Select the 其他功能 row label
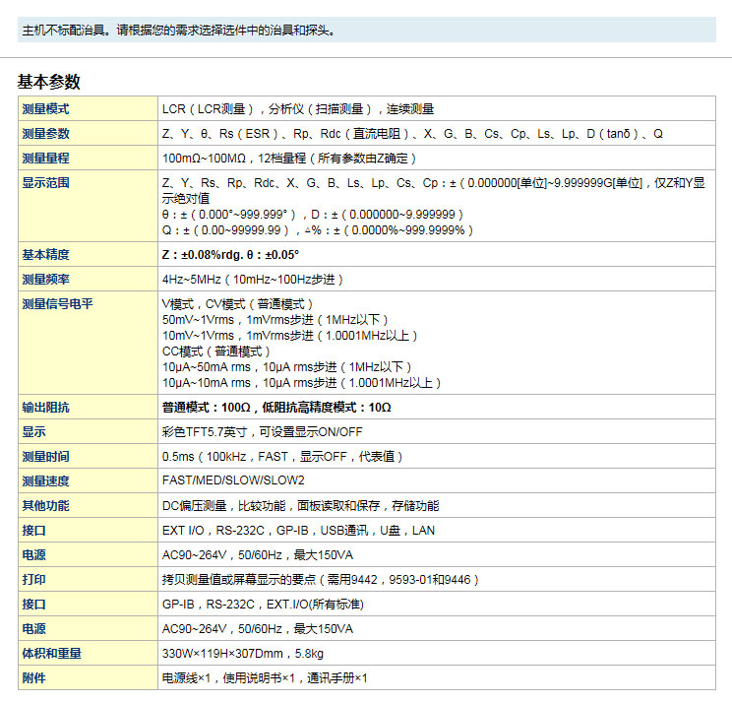Image resolution: width=732 pixels, height=703 pixels. click(45, 506)
